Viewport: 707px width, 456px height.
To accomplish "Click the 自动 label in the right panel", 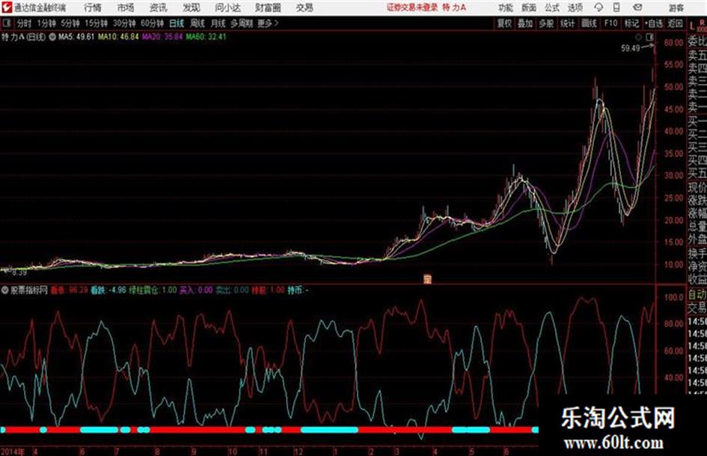I will click(697, 294).
